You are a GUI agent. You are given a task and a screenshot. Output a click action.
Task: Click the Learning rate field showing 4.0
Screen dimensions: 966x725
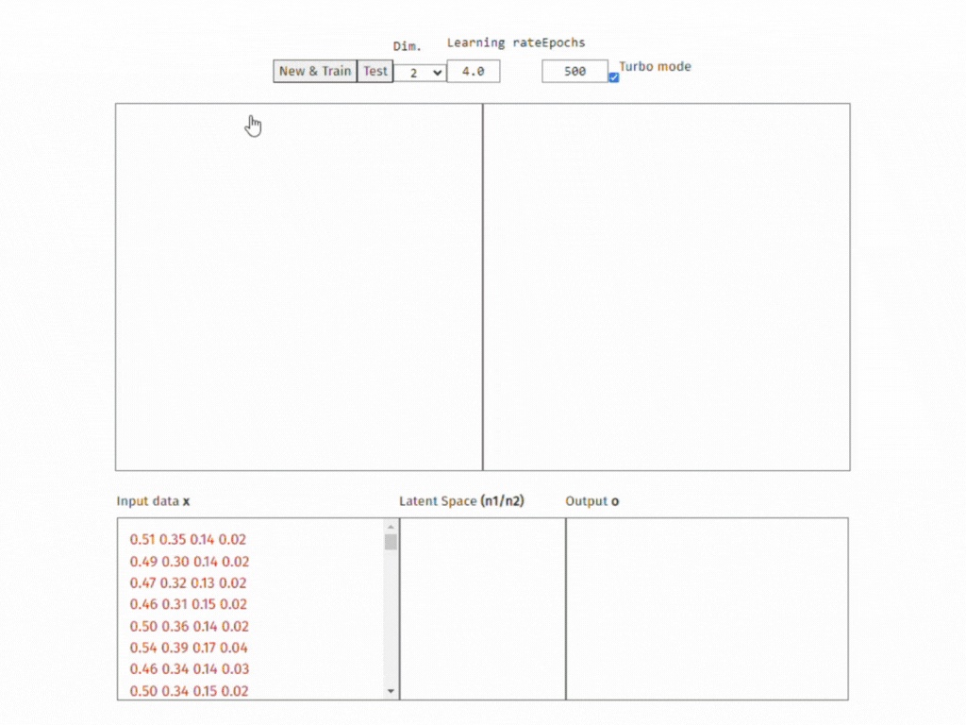click(x=474, y=72)
